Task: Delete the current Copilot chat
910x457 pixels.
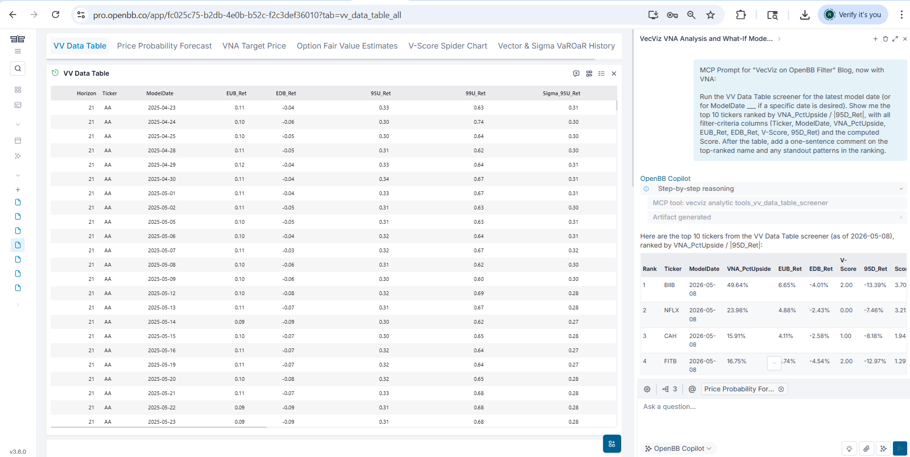Action: (x=885, y=39)
